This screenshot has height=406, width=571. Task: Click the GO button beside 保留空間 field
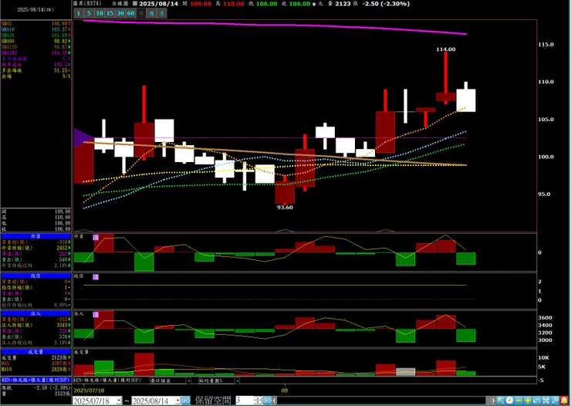click(267, 401)
